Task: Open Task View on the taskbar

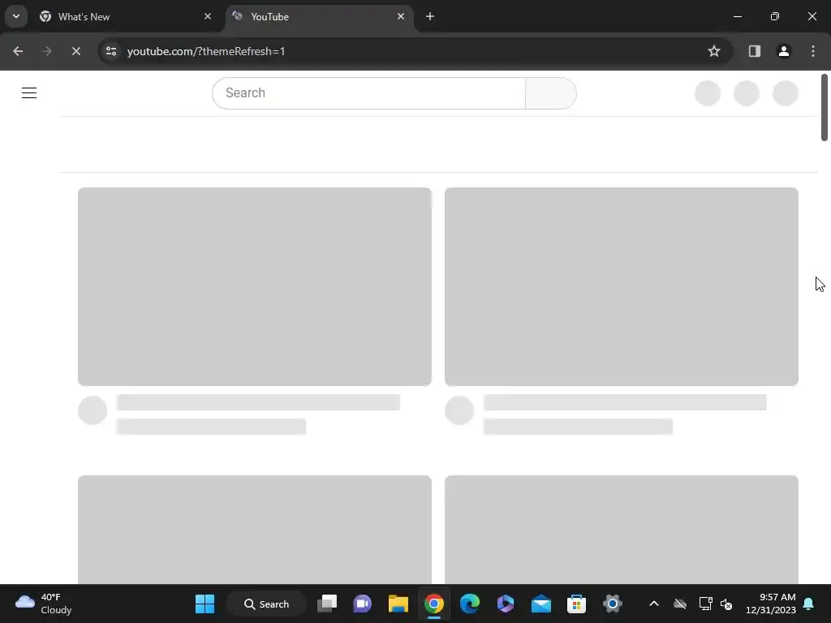Action: click(x=327, y=604)
